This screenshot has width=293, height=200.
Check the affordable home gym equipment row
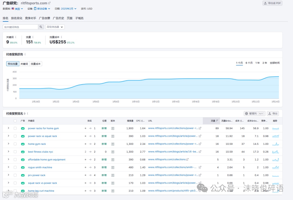(15, 160)
